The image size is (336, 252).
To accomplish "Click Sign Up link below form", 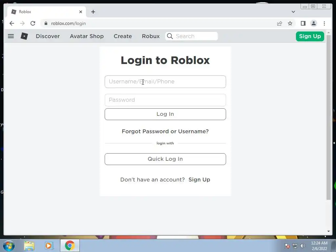I will (199, 179).
